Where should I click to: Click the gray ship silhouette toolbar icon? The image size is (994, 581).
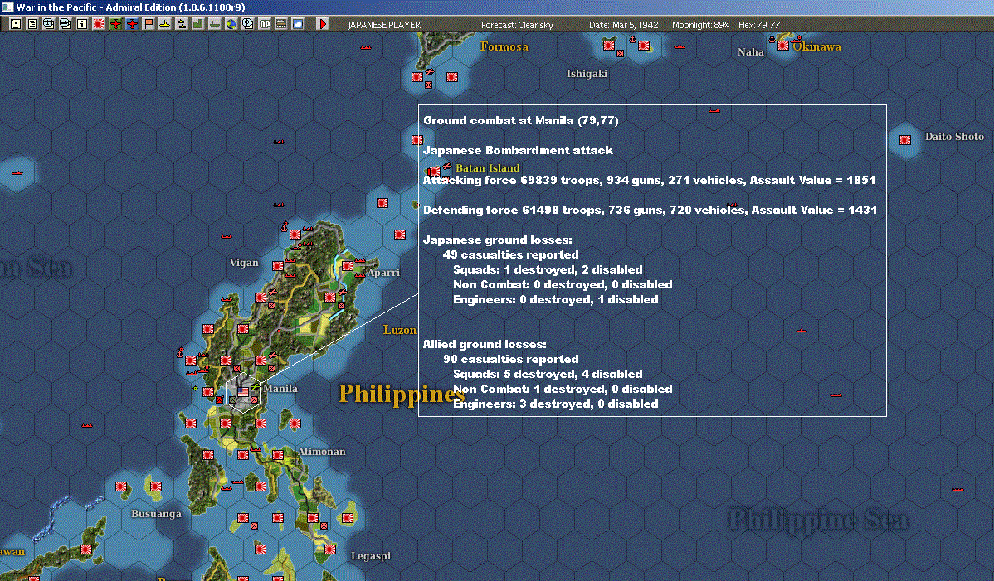click(x=215, y=24)
